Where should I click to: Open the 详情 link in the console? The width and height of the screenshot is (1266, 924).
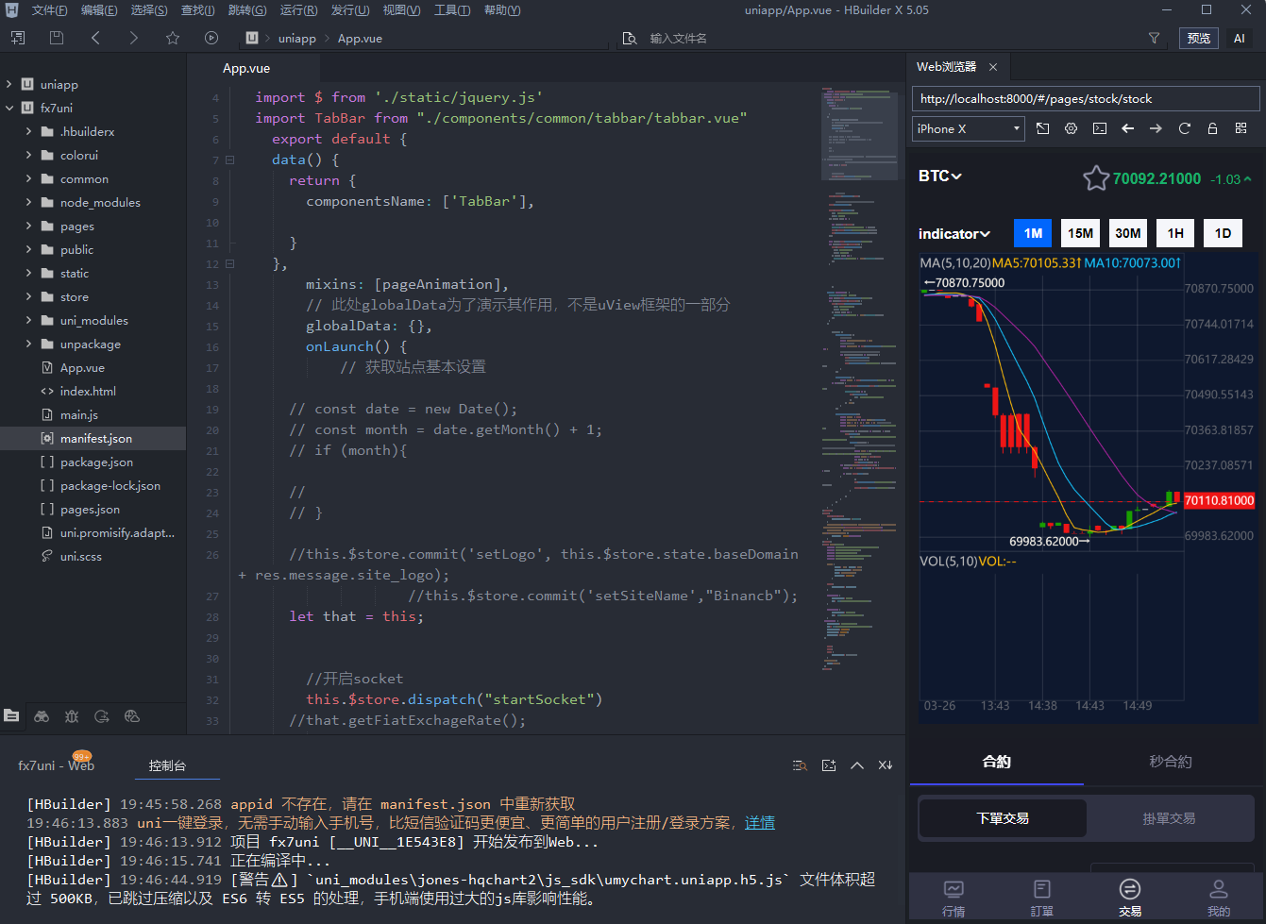point(760,823)
